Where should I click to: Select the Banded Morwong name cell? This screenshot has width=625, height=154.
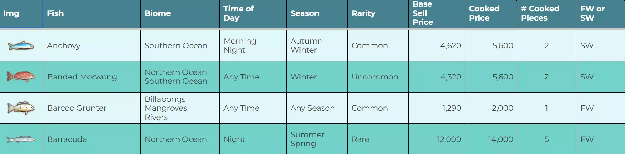point(82,77)
